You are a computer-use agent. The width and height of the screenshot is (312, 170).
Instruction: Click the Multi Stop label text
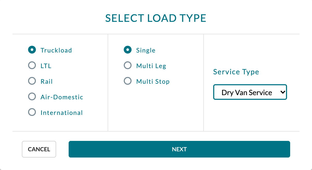(153, 81)
